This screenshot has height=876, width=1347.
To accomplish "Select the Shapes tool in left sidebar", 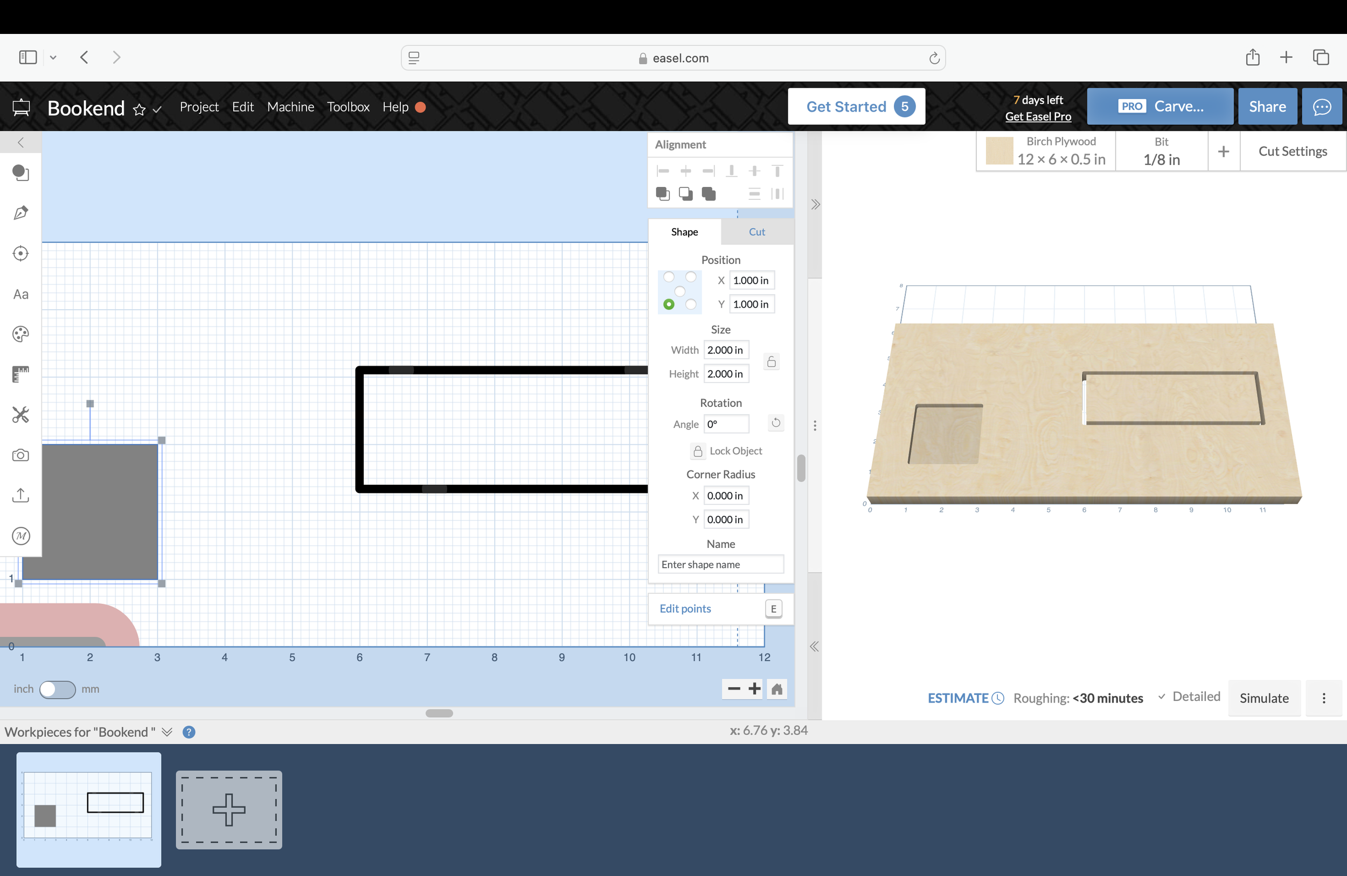I will click(x=21, y=172).
